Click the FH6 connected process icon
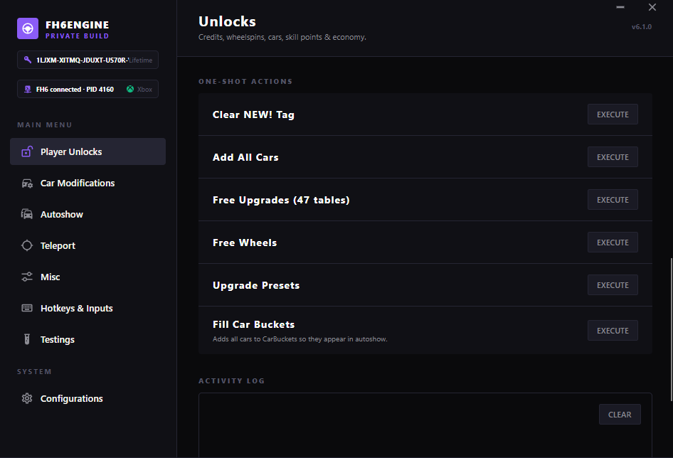 [28, 89]
